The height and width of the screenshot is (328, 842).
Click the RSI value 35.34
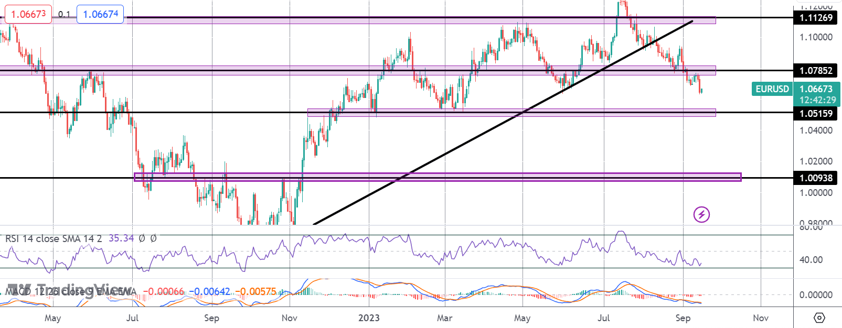[x=121, y=238]
